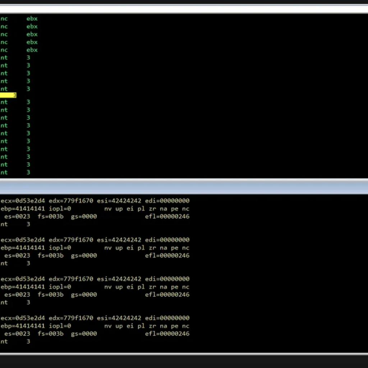Click es=0023 in the second register dump
Viewport: 368px width, 368px height.
17,256
